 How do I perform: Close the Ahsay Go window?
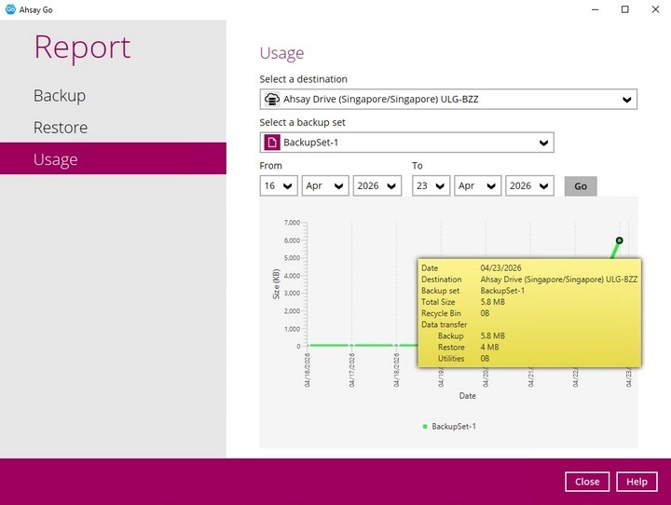[655, 9]
